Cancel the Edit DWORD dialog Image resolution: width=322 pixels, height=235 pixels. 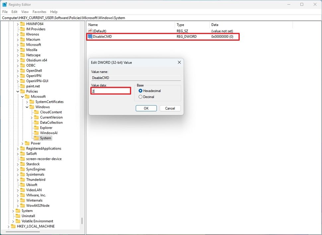170,108
